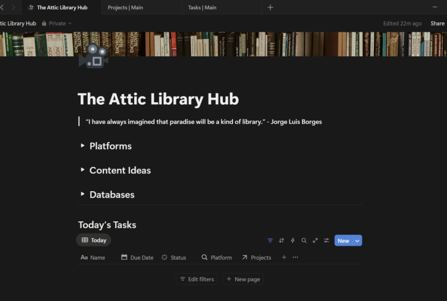The width and height of the screenshot is (447, 301).
Task: Minimize the window
Action: pyautogui.click(x=435, y=7)
